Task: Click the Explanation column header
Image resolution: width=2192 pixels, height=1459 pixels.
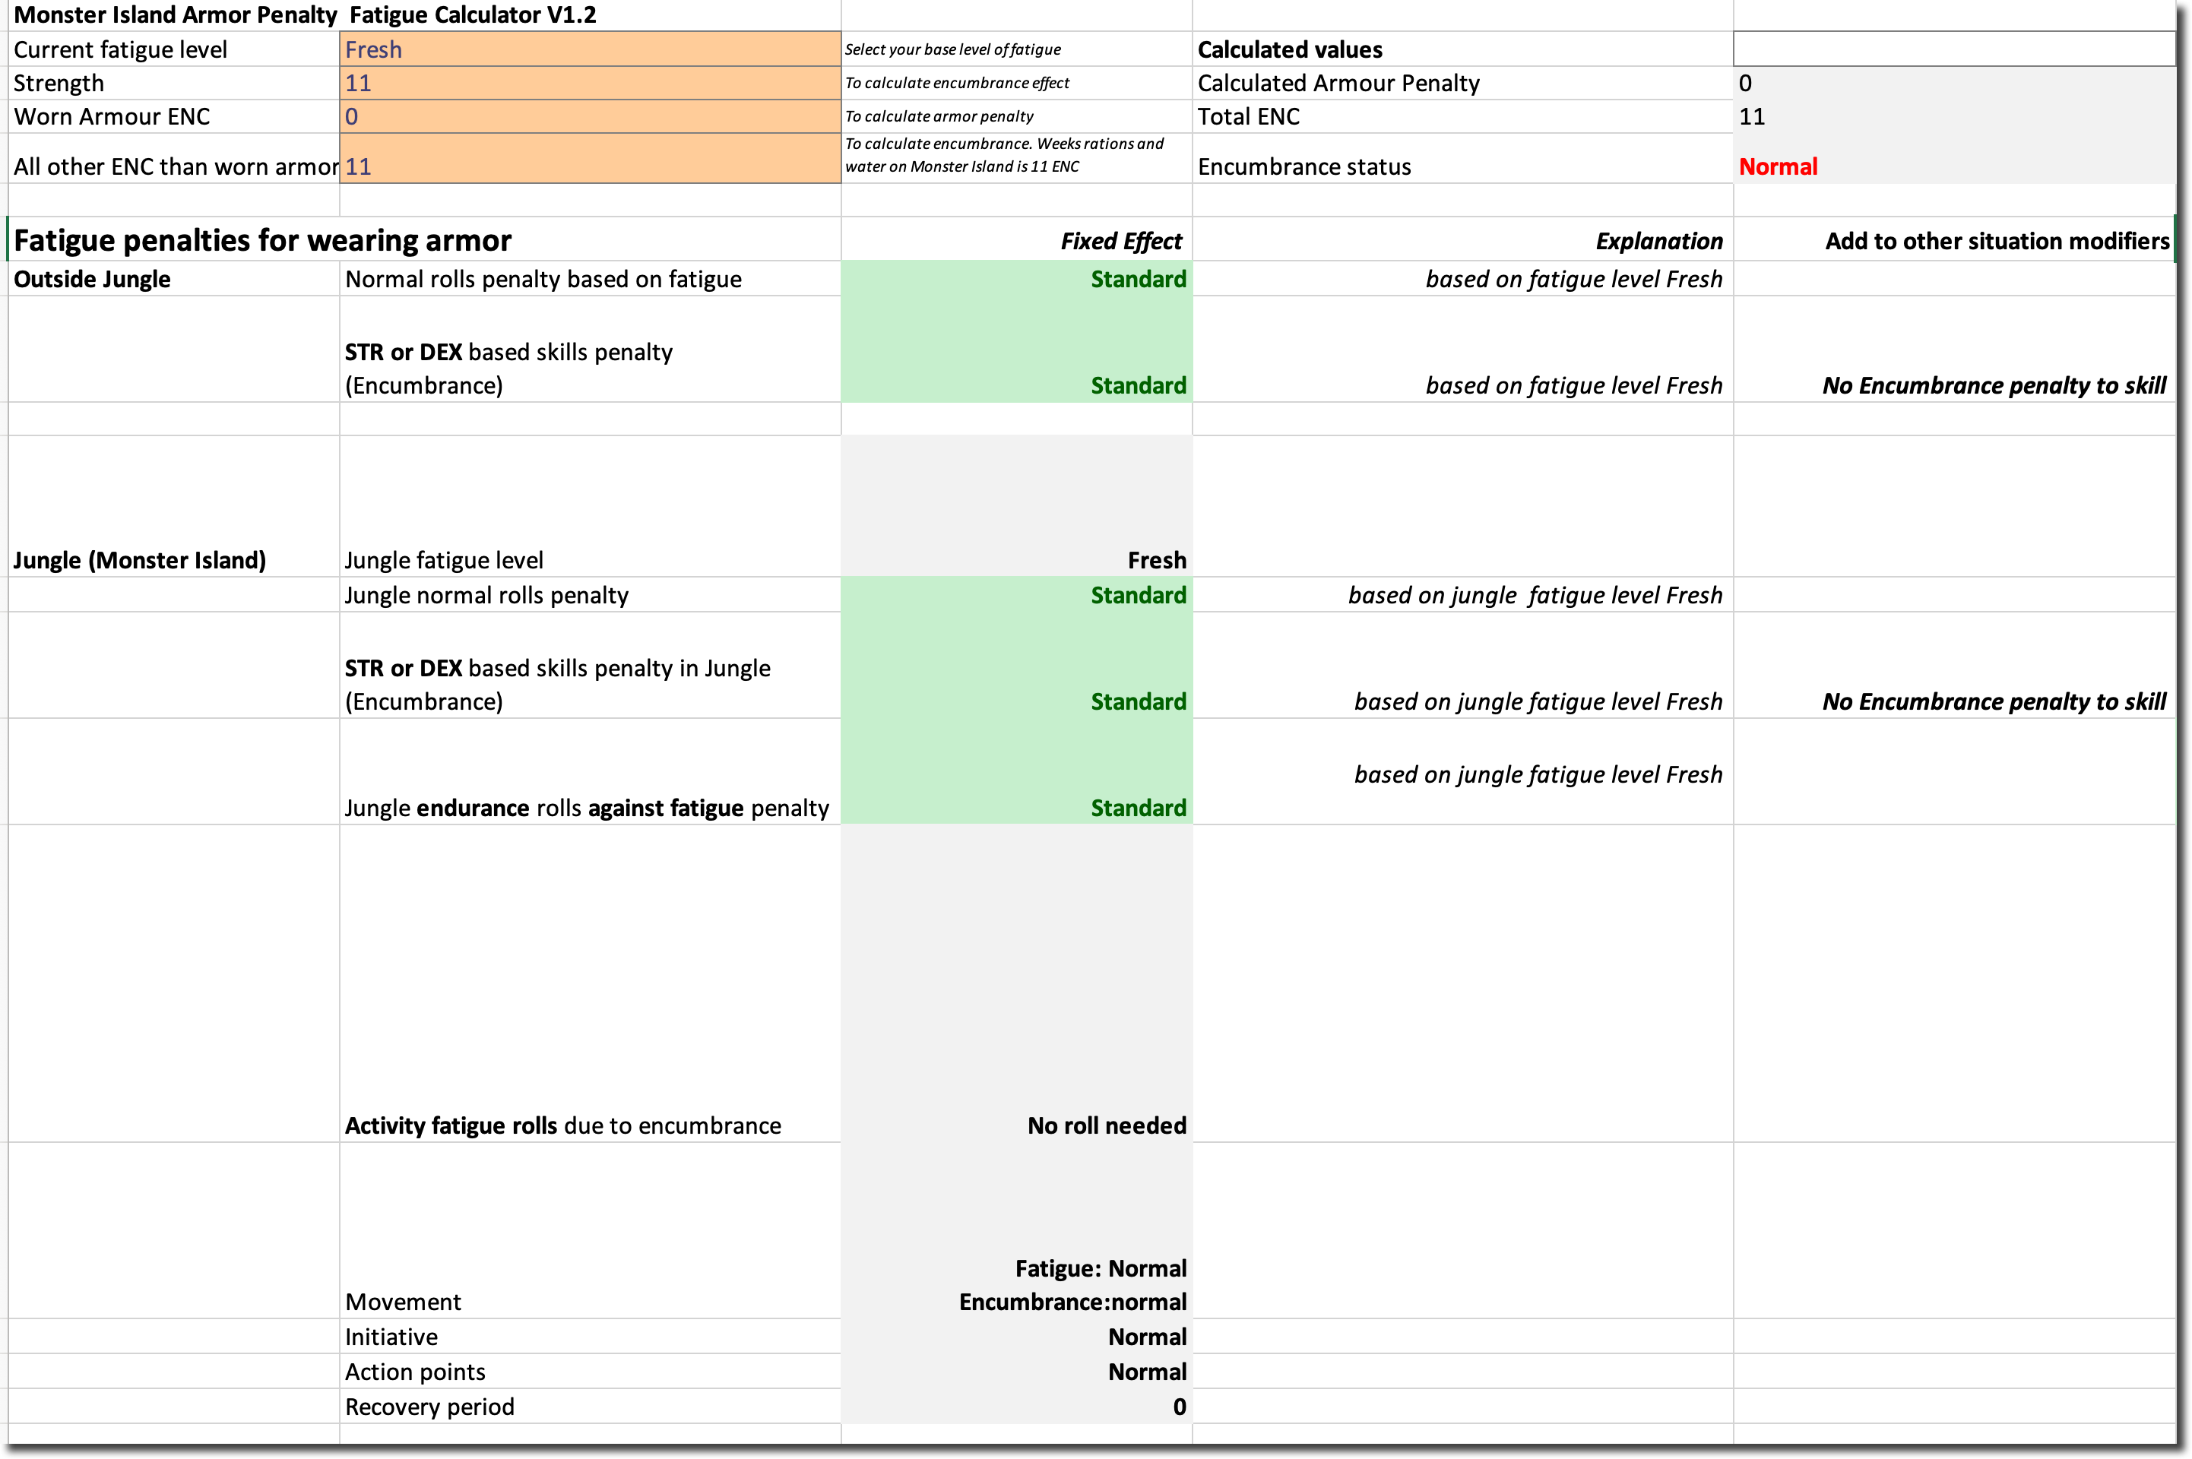Action: tap(1659, 241)
